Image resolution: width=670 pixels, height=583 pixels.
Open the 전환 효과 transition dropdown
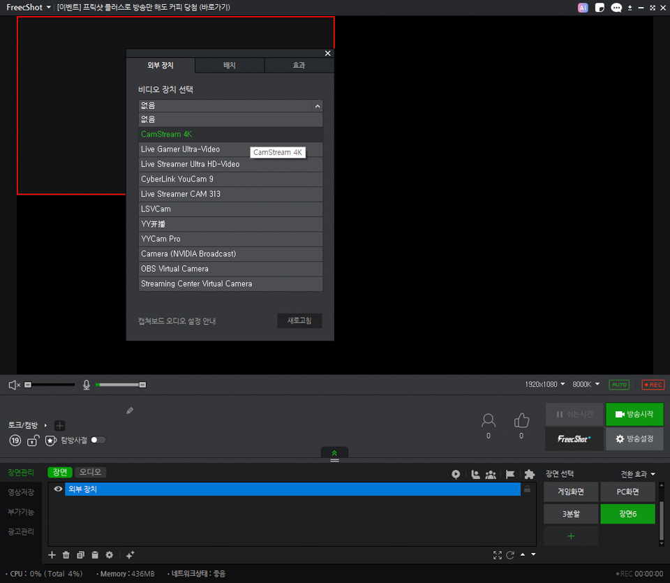(x=638, y=474)
